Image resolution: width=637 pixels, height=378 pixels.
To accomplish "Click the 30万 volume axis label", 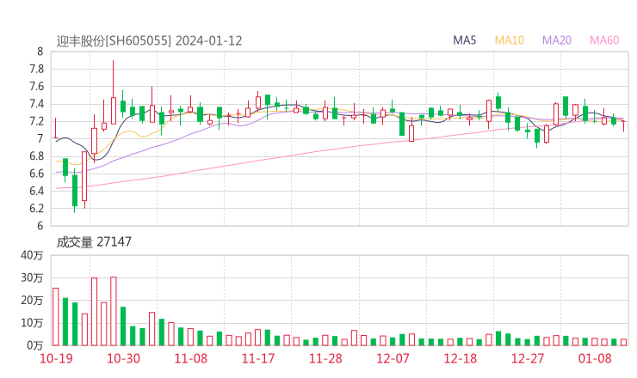I will [x=32, y=277].
